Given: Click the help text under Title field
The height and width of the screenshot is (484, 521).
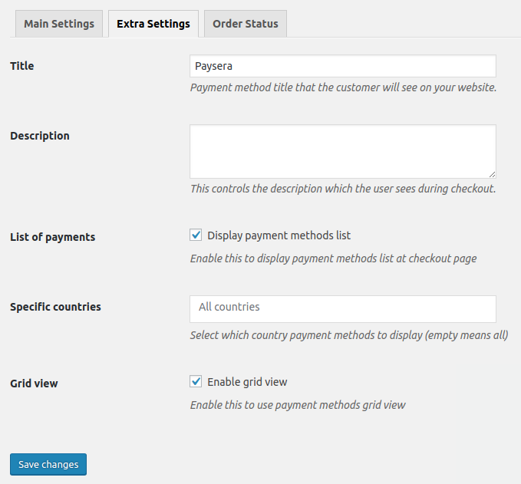Looking at the screenshot, I should click(x=343, y=87).
